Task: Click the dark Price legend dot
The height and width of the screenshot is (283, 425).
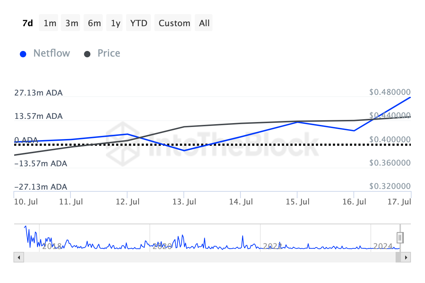Action: tap(87, 54)
